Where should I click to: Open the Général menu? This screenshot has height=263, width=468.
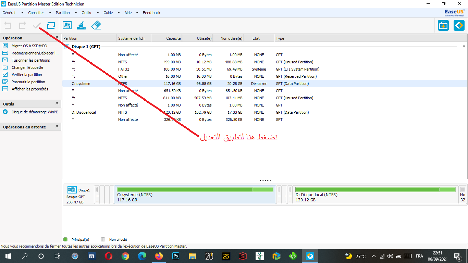click(x=9, y=13)
